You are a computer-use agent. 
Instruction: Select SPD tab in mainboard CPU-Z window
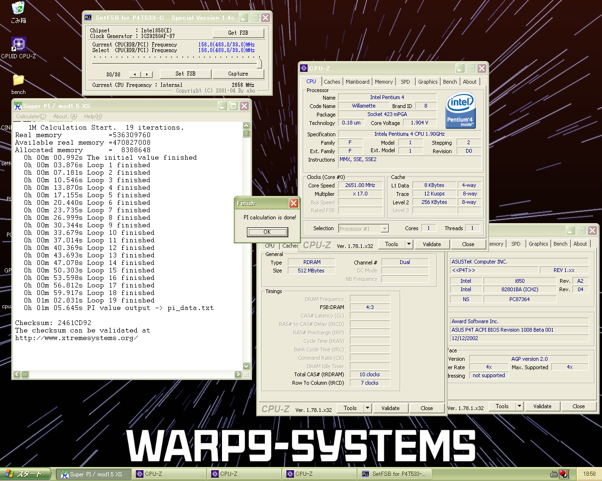pos(516,244)
